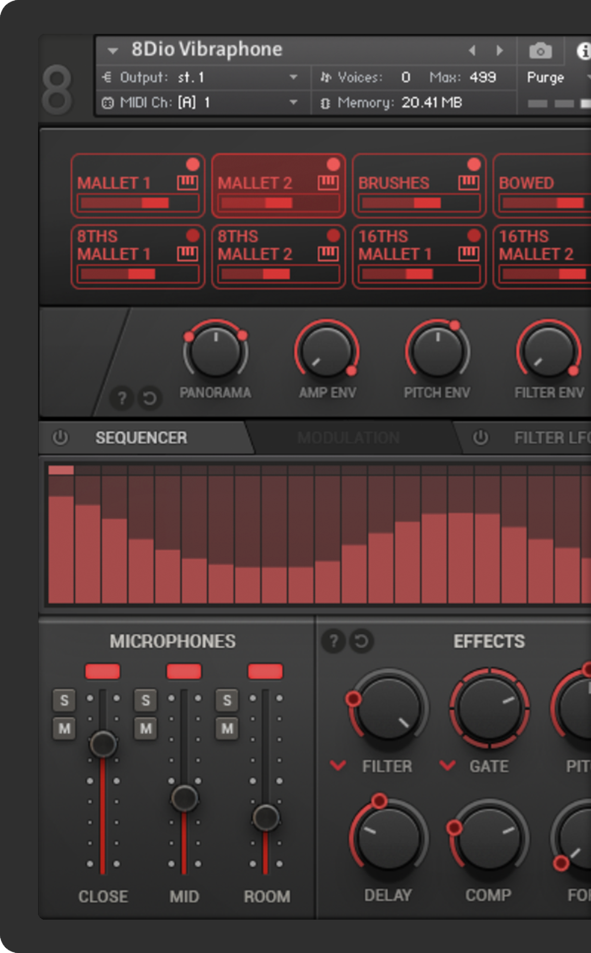This screenshot has width=591, height=953.
Task: Open the Purge menu
Action: click(x=547, y=78)
